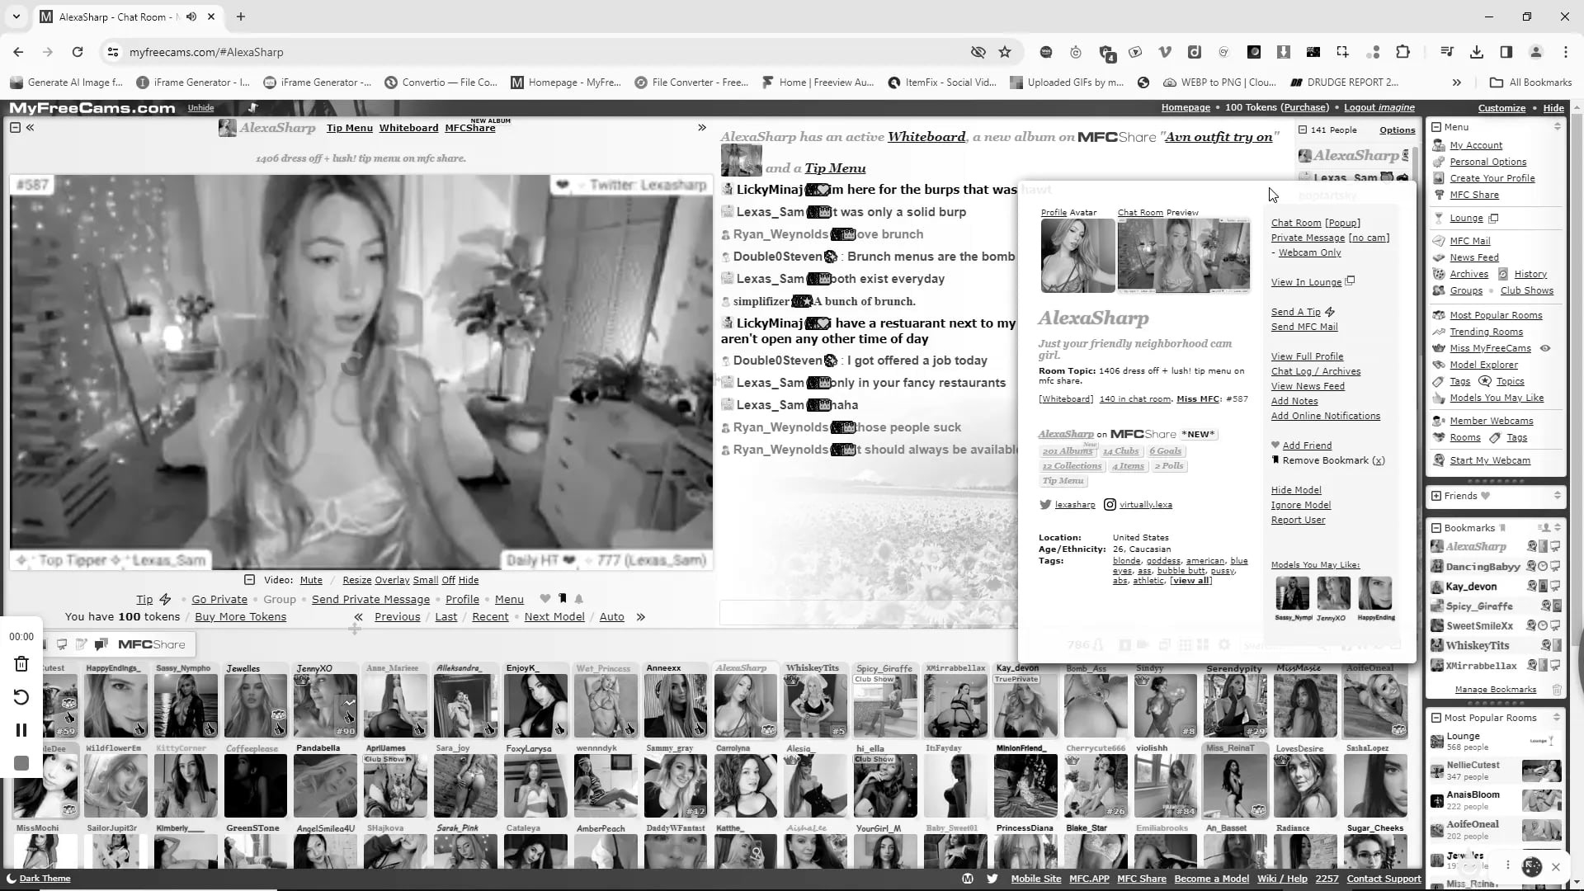
Task: Click the blonde tag link
Action: 1126,561
